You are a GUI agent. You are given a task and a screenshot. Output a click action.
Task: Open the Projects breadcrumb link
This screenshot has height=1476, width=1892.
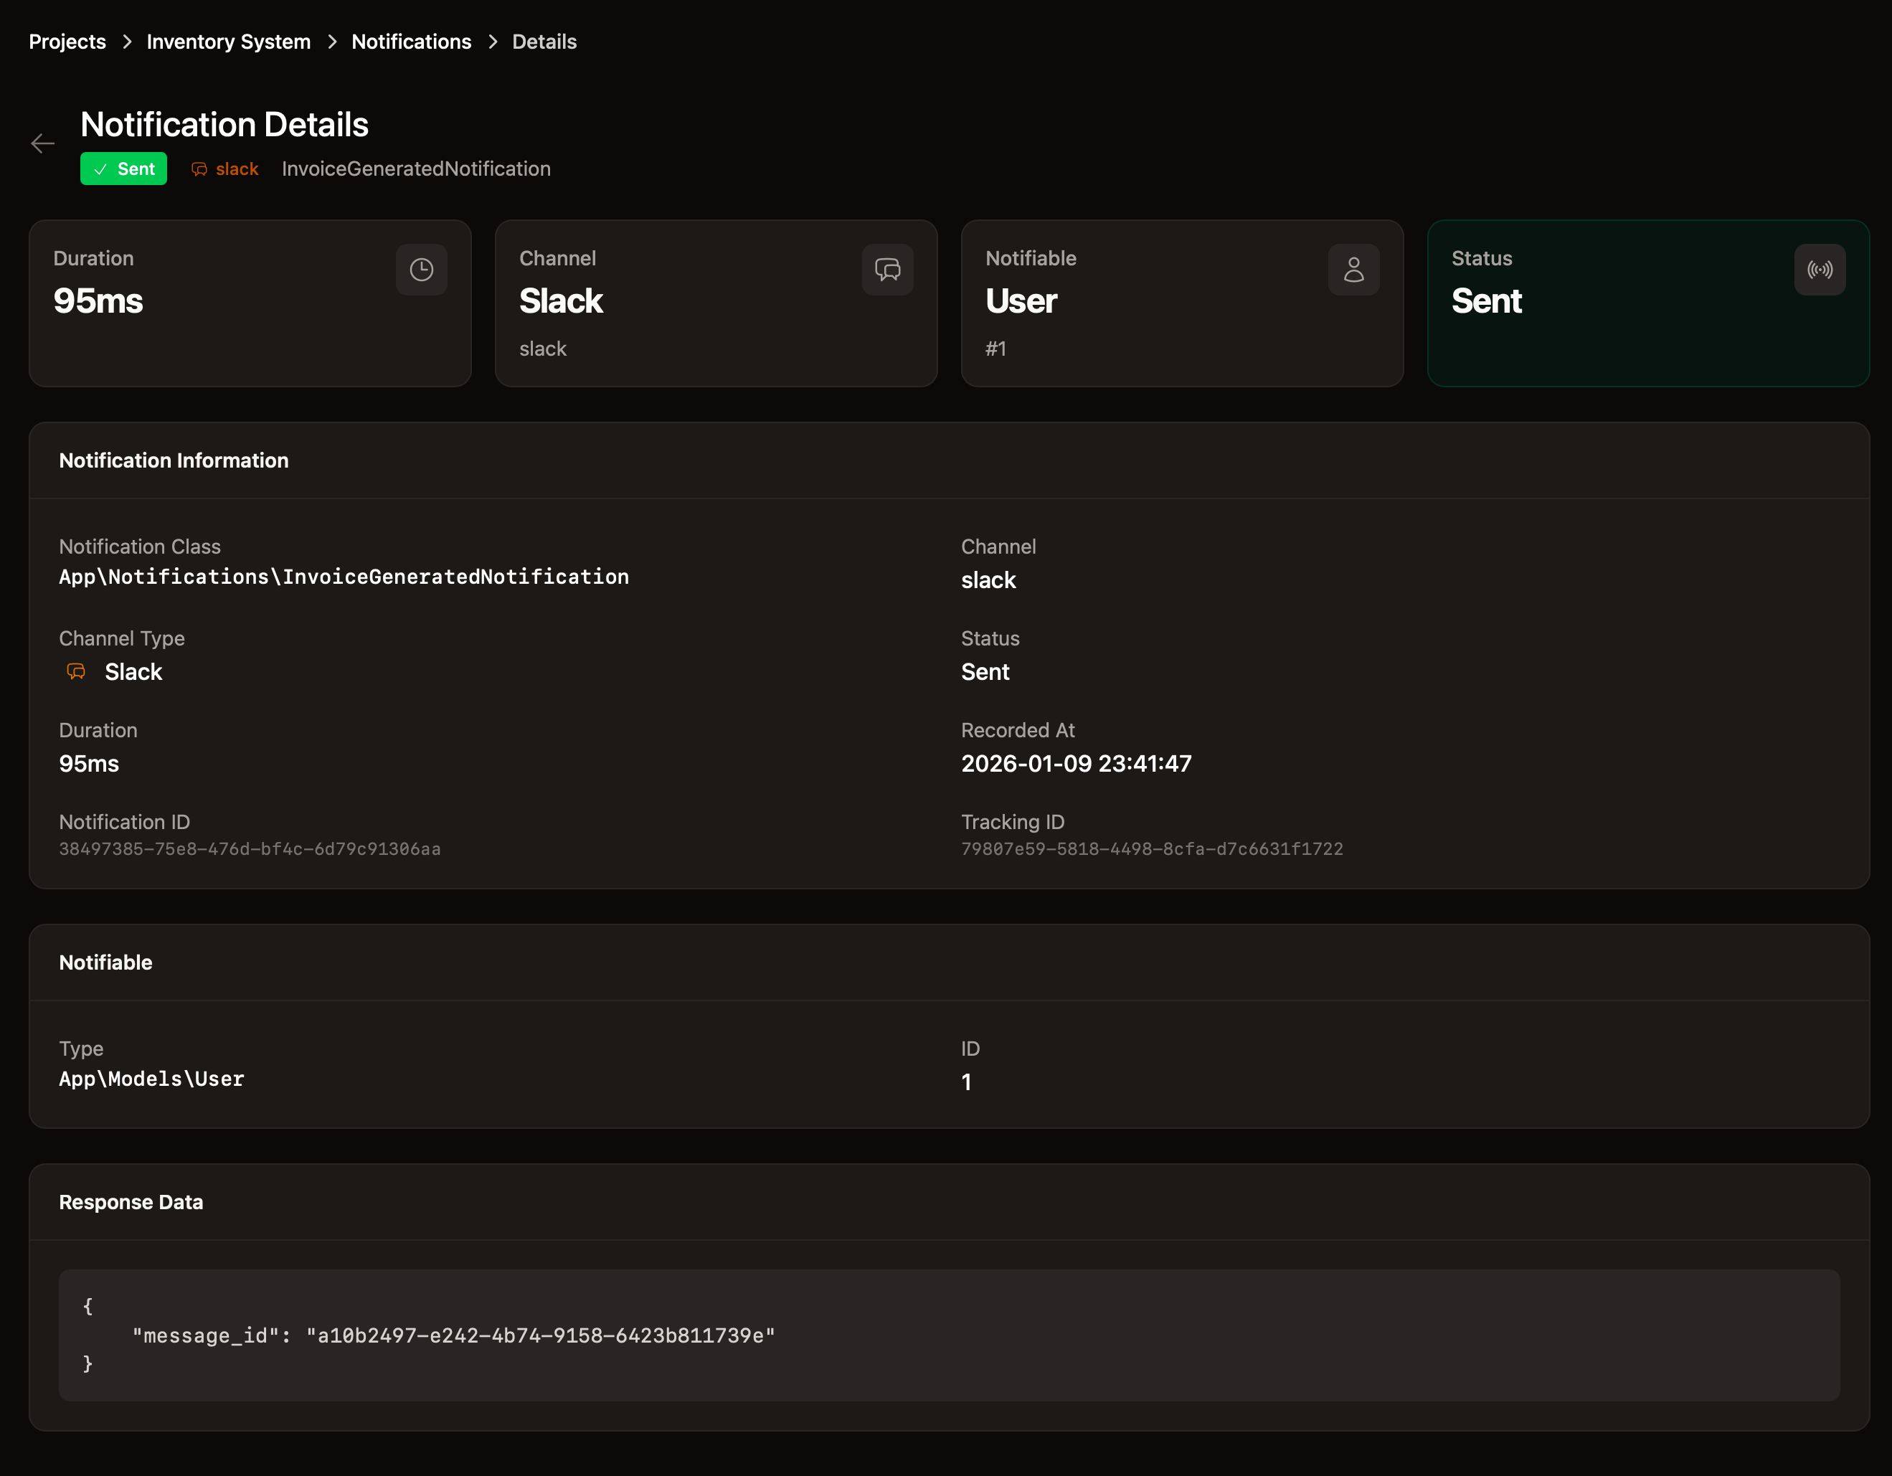point(67,41)
